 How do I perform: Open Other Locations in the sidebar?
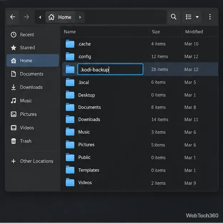(x=32, y=161)
